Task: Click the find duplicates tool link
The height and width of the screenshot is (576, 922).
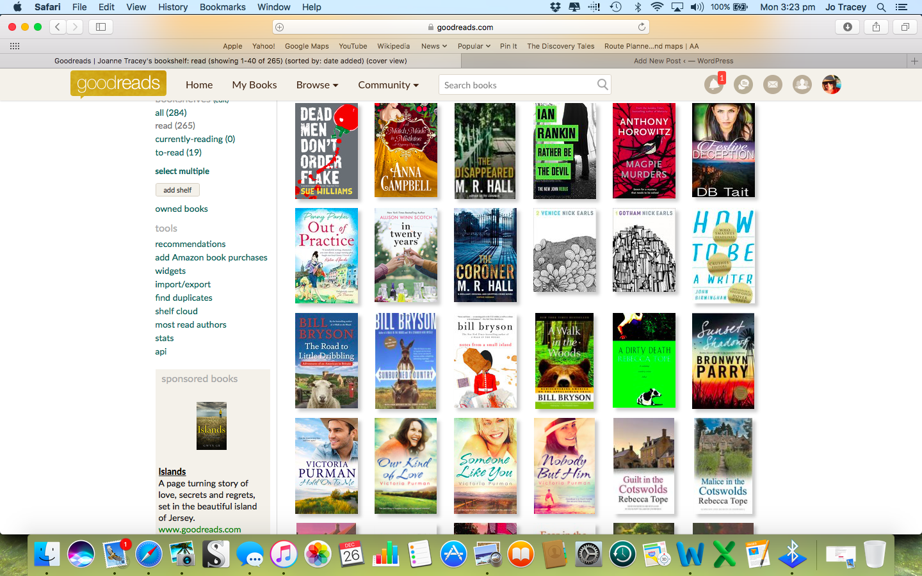Action: [184, 298]
